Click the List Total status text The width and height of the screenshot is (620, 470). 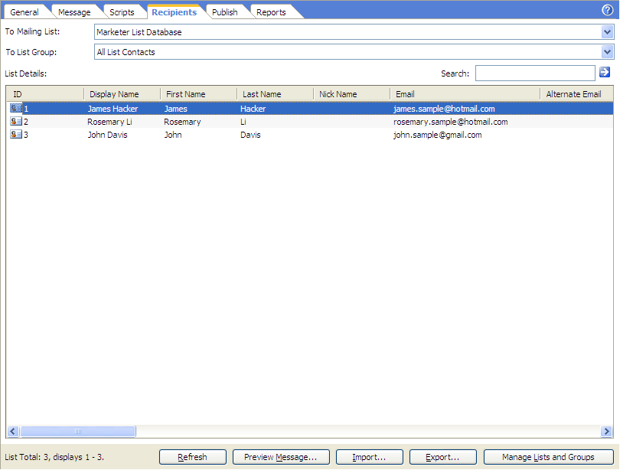[54, 457]
